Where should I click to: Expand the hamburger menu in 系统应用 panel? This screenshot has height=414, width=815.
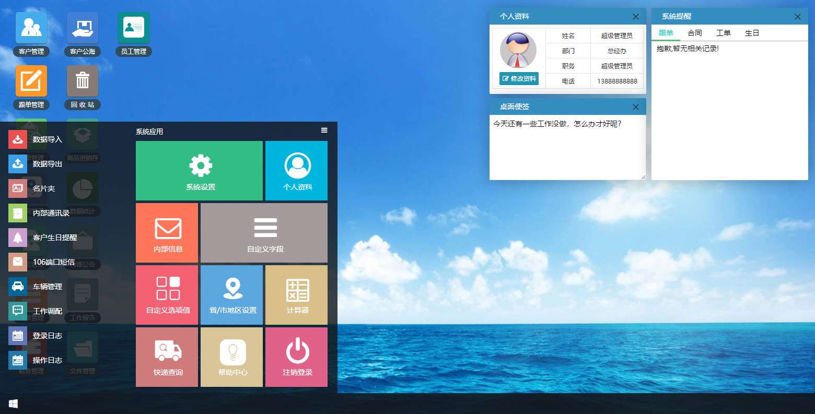click(324, 131)
